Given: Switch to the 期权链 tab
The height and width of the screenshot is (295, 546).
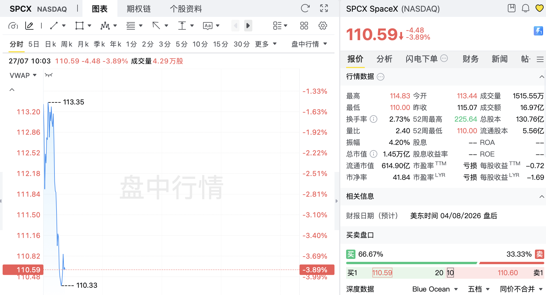Looking at the screenshot, I should click(x=139, y=9).
